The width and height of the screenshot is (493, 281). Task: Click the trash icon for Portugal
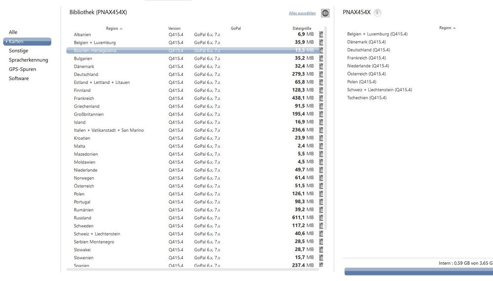pyautogui.click(x=321, y=202)
